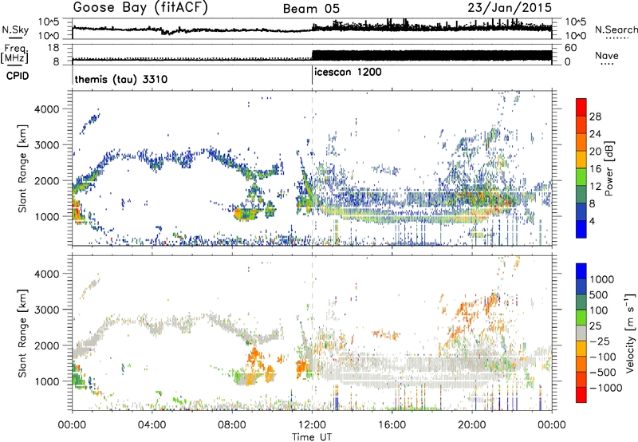Click the '12:00' time axis tick label
The image size is (638, 442).
312,425
